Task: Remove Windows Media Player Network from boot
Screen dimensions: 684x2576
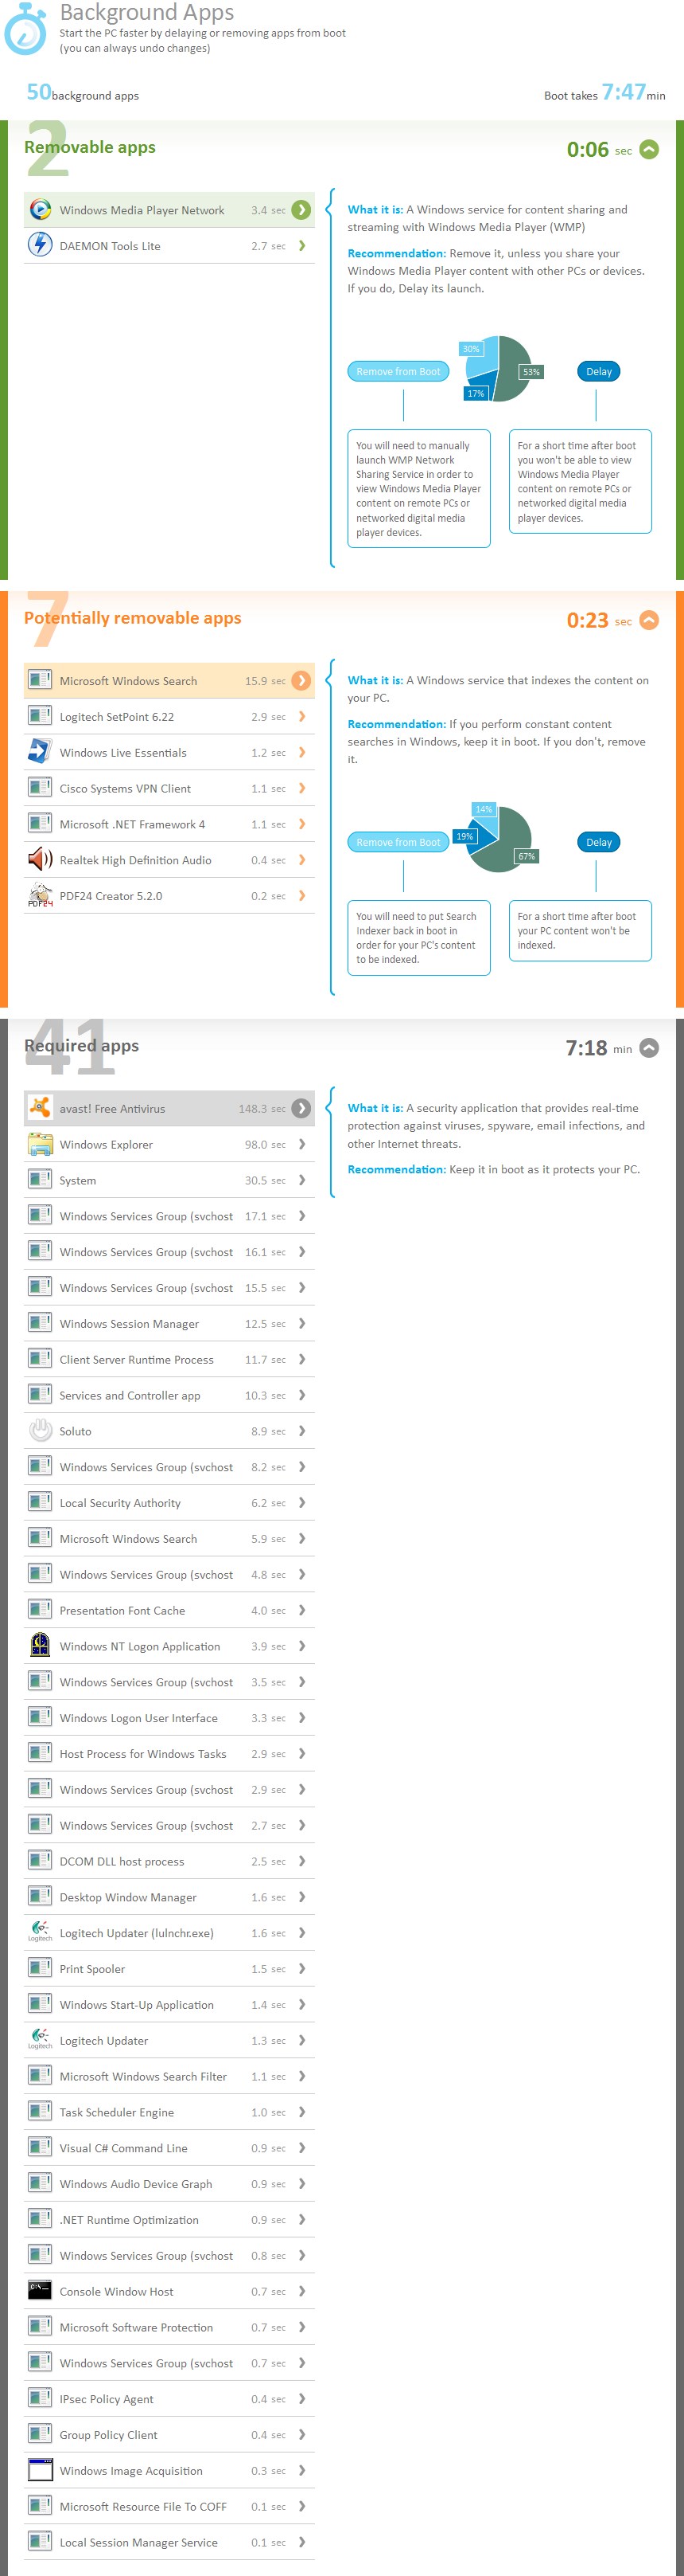Action: coord(398,371)
